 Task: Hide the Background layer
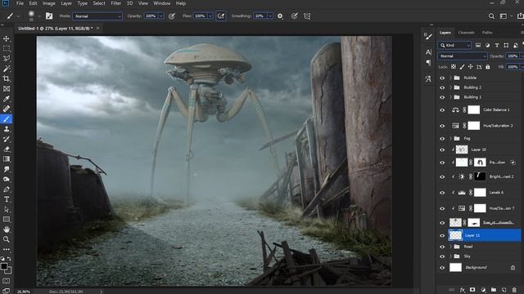coord(442,268)
